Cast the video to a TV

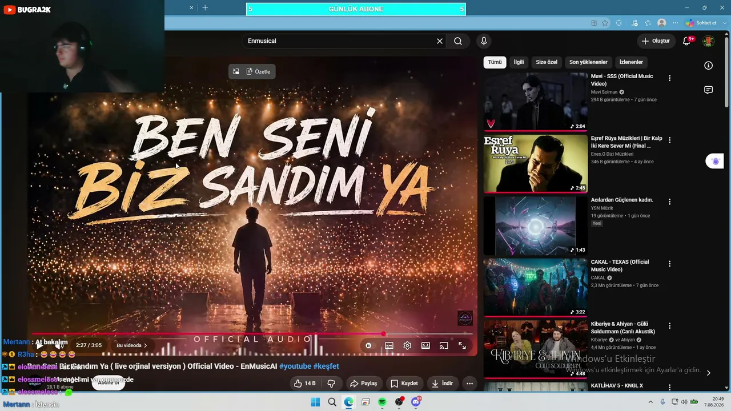444,345
